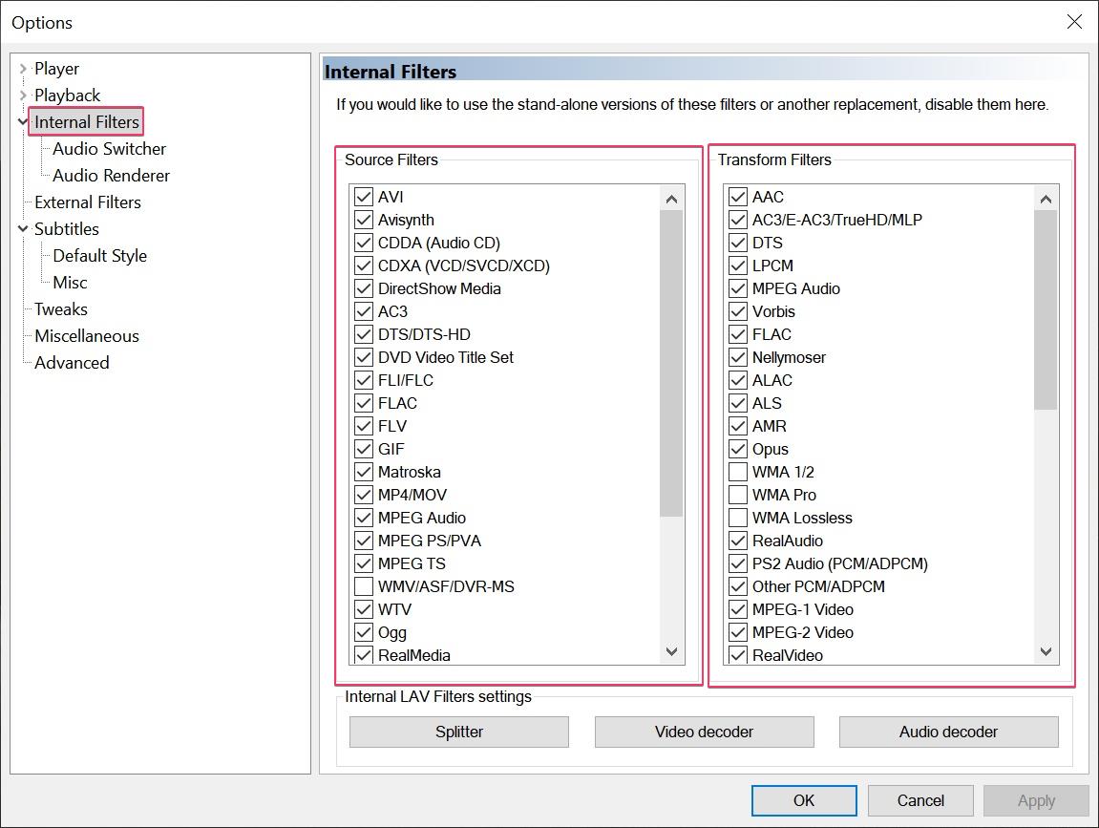Uncheck MPEG TS source filter
Viewport: 1099px width, 828px height.
pos(363,563)
